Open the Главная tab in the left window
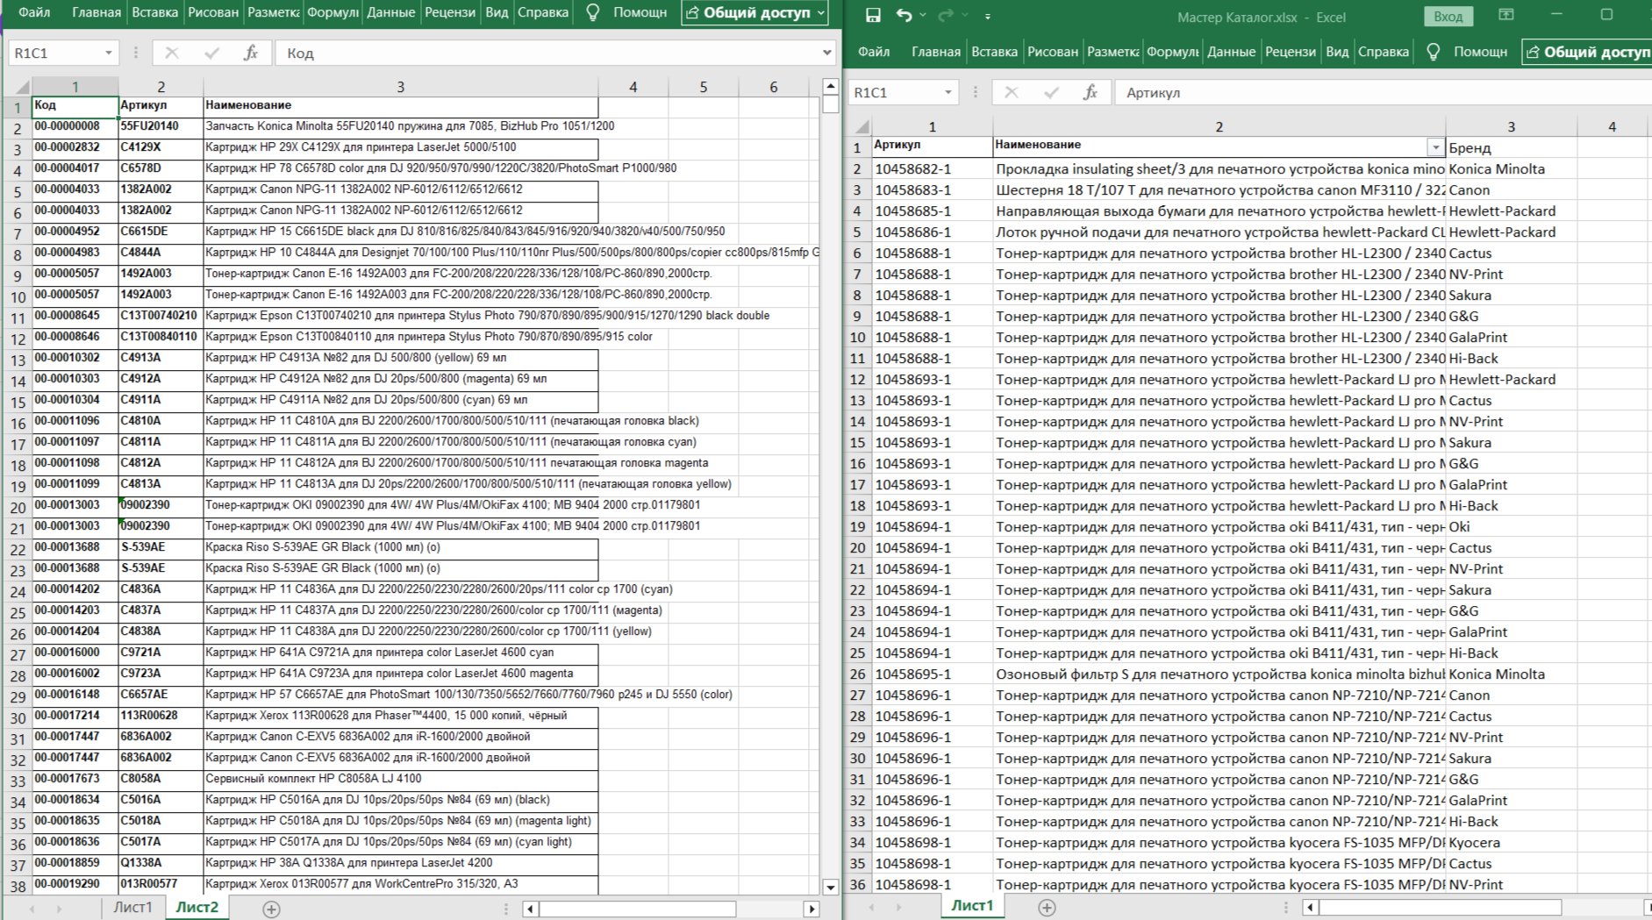Viewport: 1652px width, 920px height. [x=96, y=12]
